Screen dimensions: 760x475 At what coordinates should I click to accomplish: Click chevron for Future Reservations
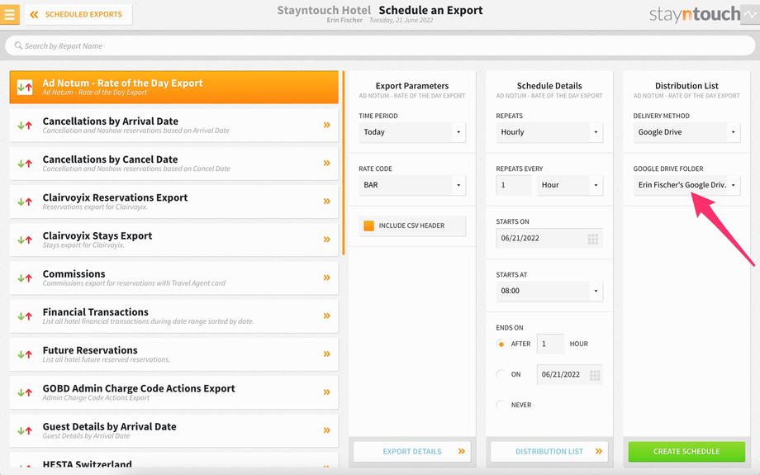tap(326, 354)
